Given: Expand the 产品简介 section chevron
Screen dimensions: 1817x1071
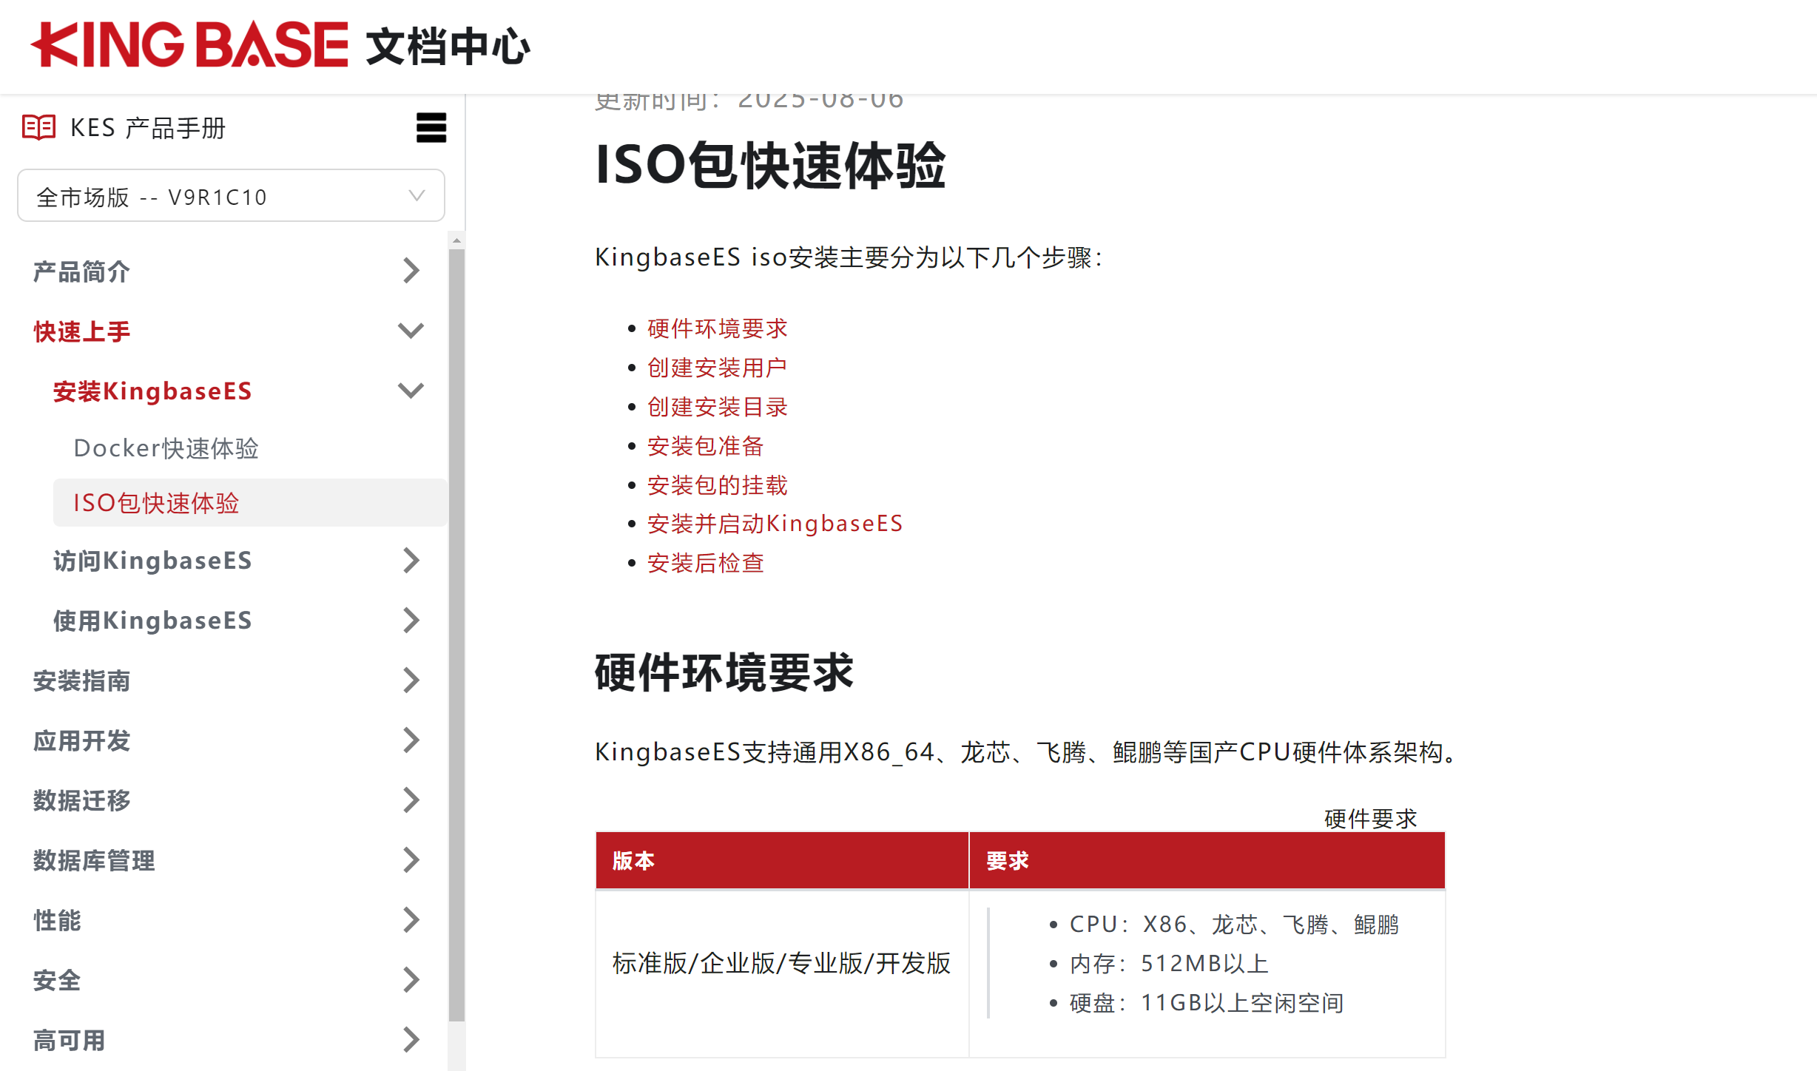Looking at the screenshot, I should point(411,271).
